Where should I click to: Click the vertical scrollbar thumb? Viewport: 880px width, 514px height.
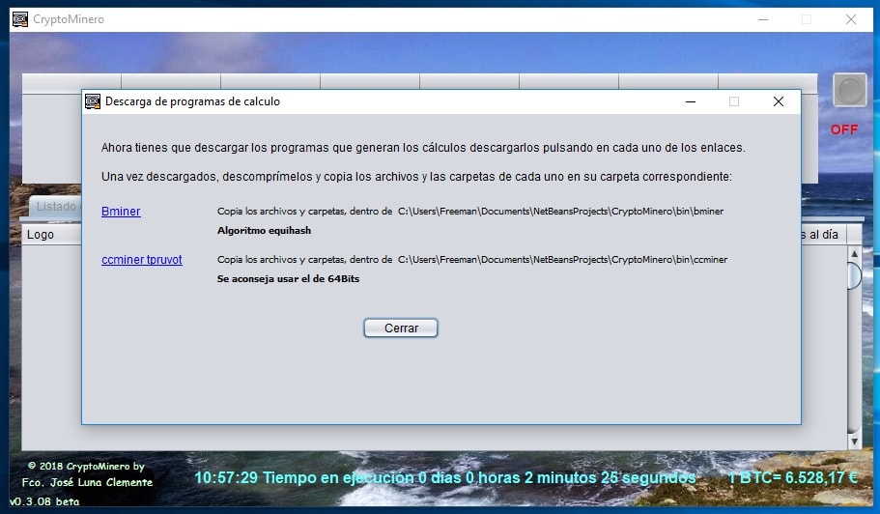pos(854,275)
